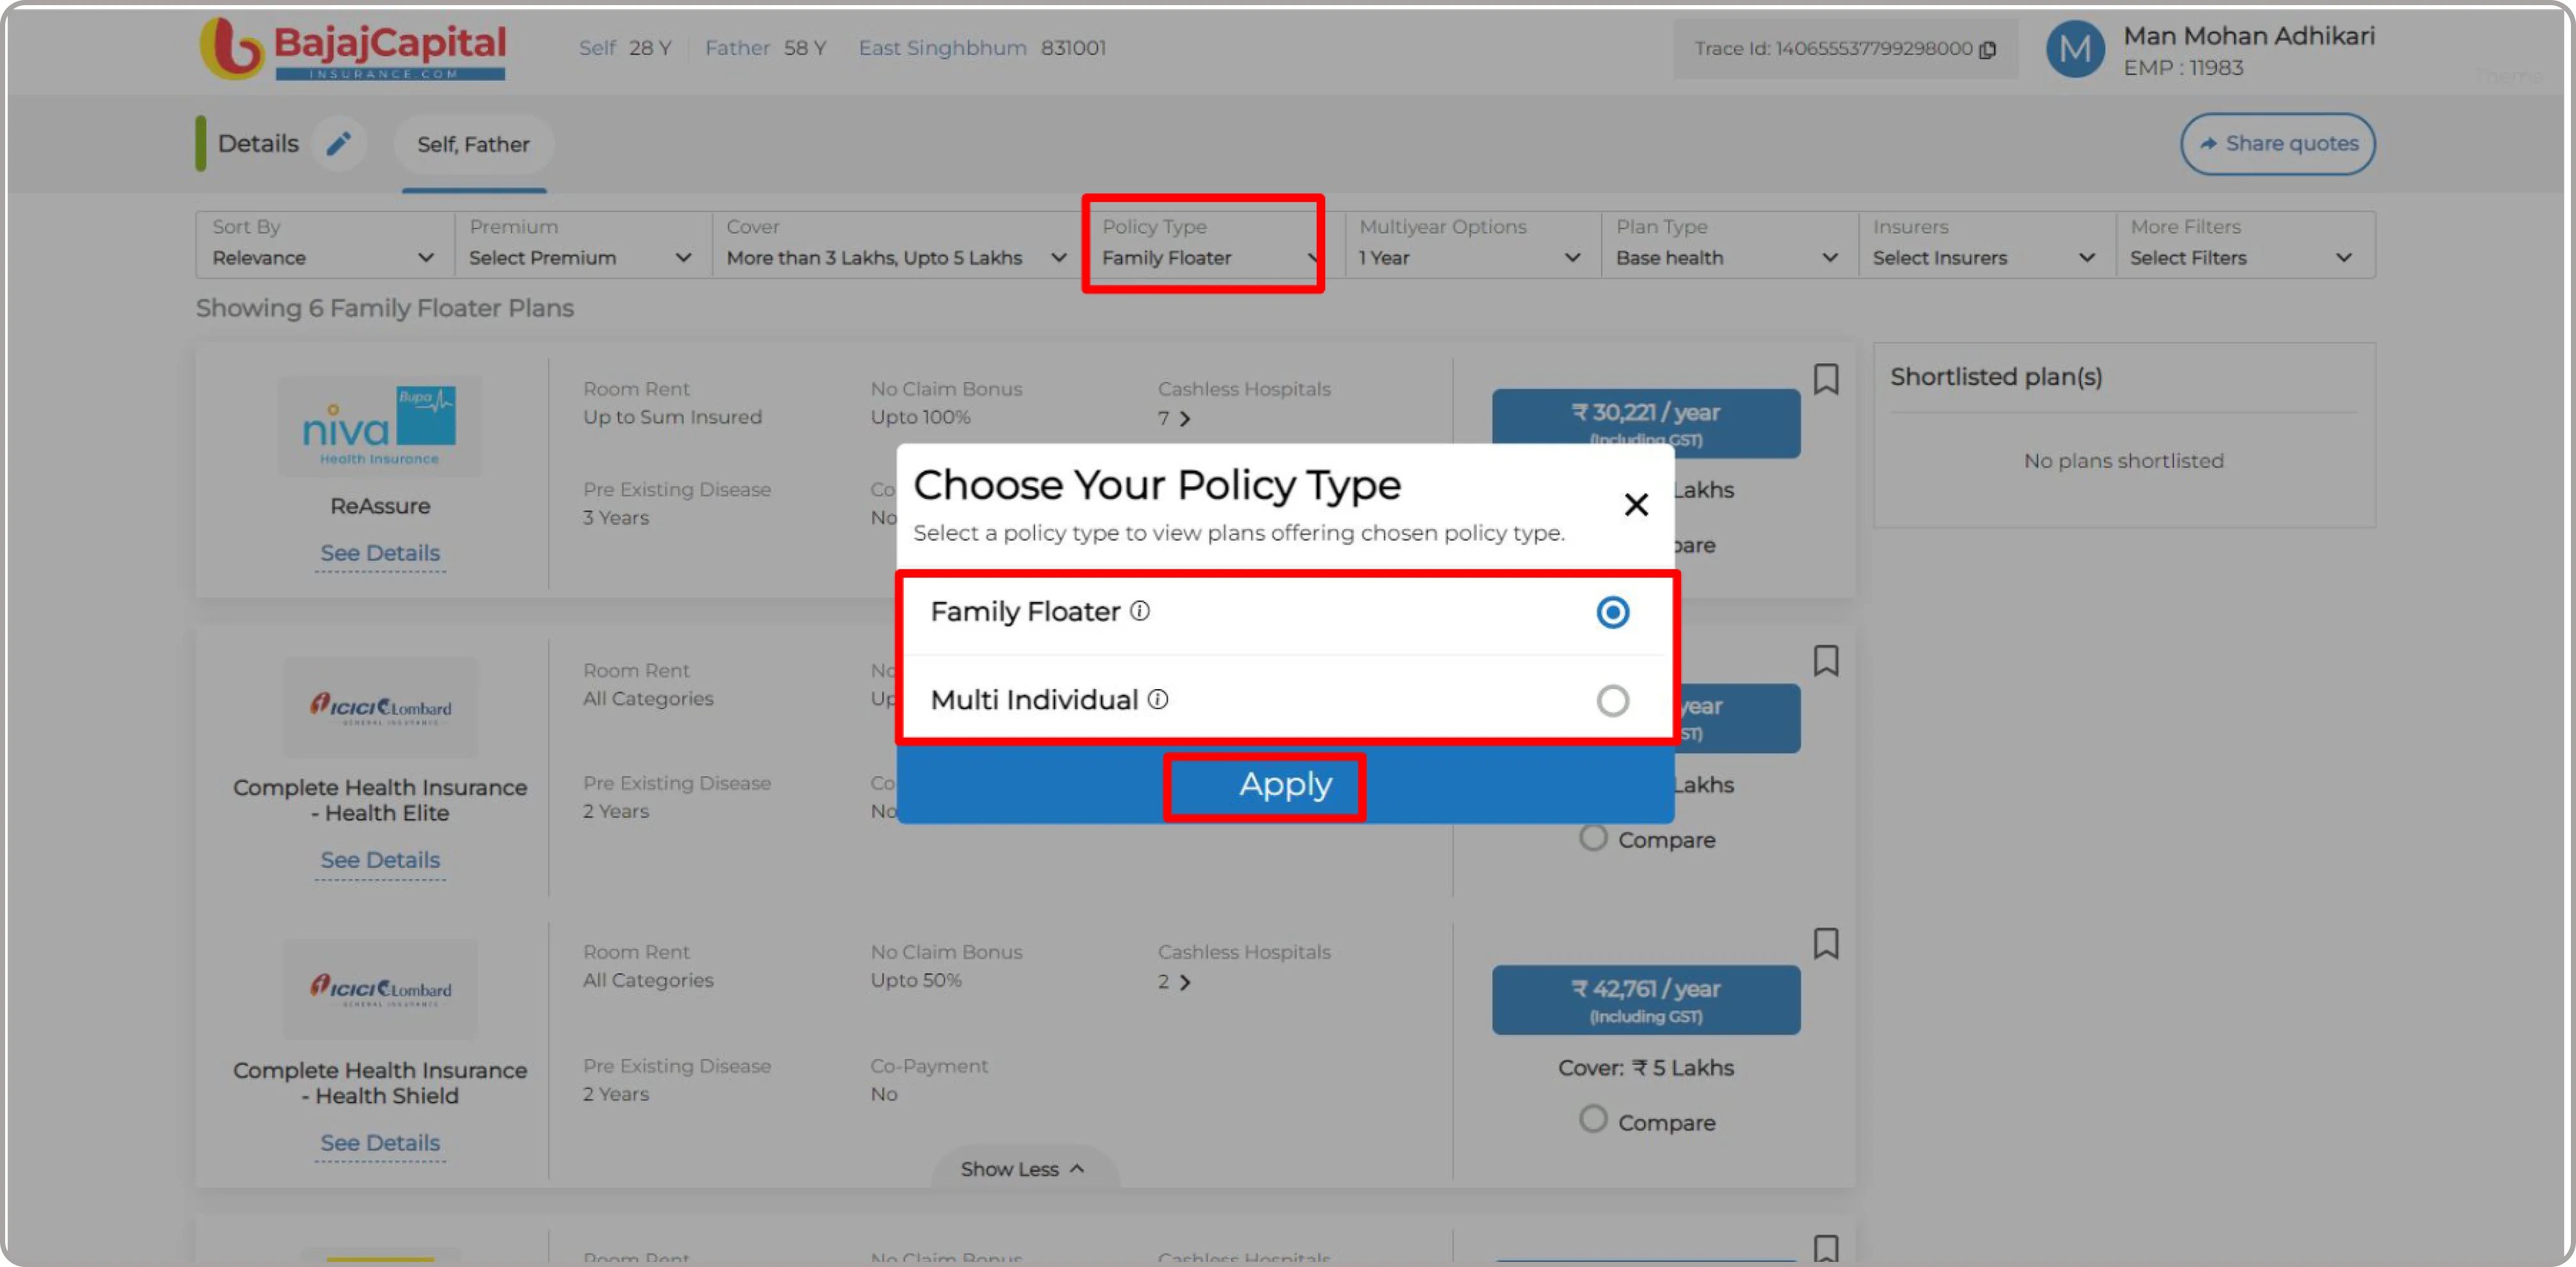Screen dimensions: 2576x1267
Task: Click the Man Mohan Adhikari user name
Action: click(x=2249, y=36)
